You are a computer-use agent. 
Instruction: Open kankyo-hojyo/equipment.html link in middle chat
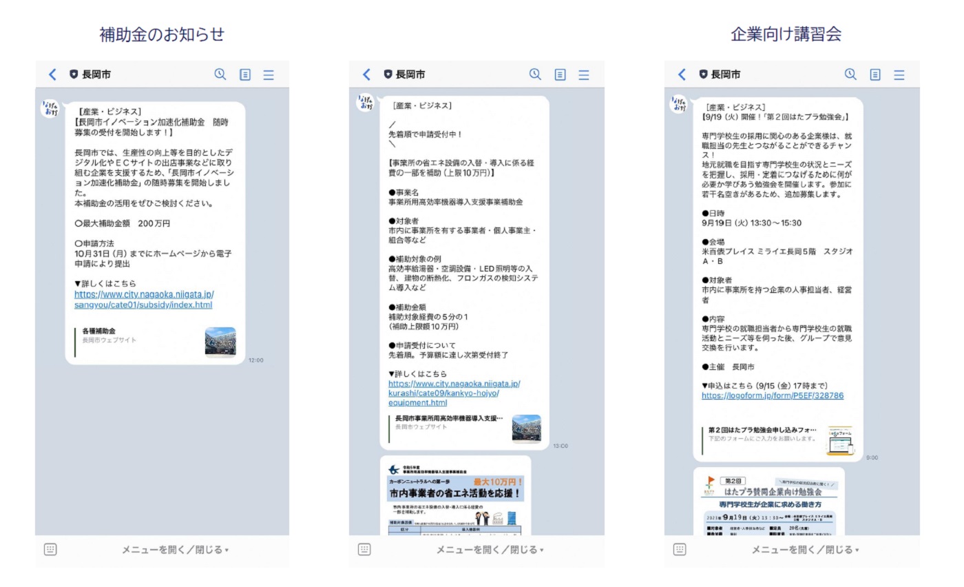point(454,393)
